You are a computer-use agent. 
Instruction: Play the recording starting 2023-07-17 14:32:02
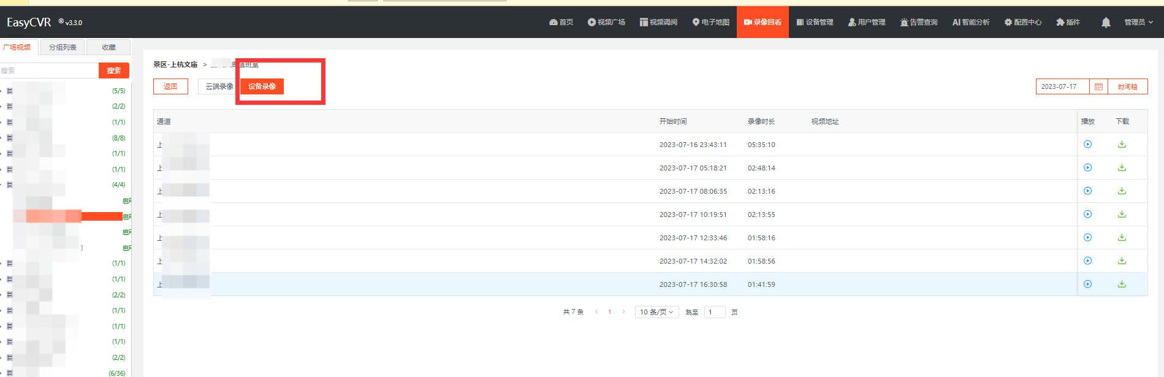pyautogui.click(x=1087, y=261)
